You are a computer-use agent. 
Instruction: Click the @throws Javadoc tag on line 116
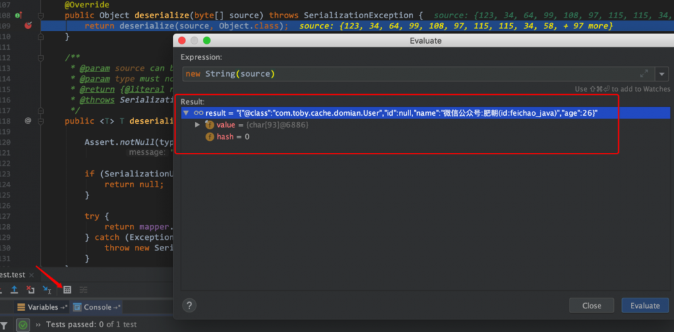tap(97, 100)
